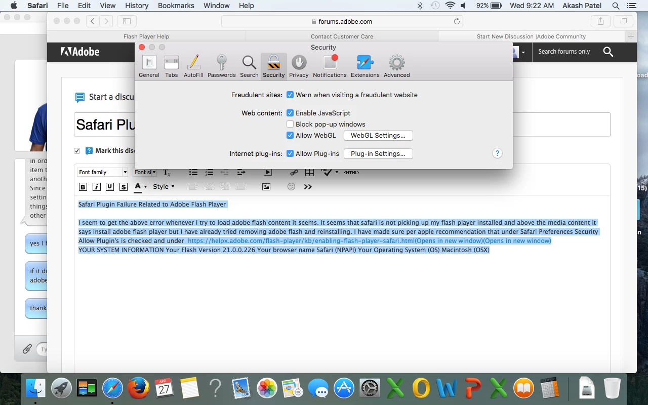The height and width of the screenshot is (405, 648).
Task: Open Spotlight search in the menu bar
Action: 616,6
